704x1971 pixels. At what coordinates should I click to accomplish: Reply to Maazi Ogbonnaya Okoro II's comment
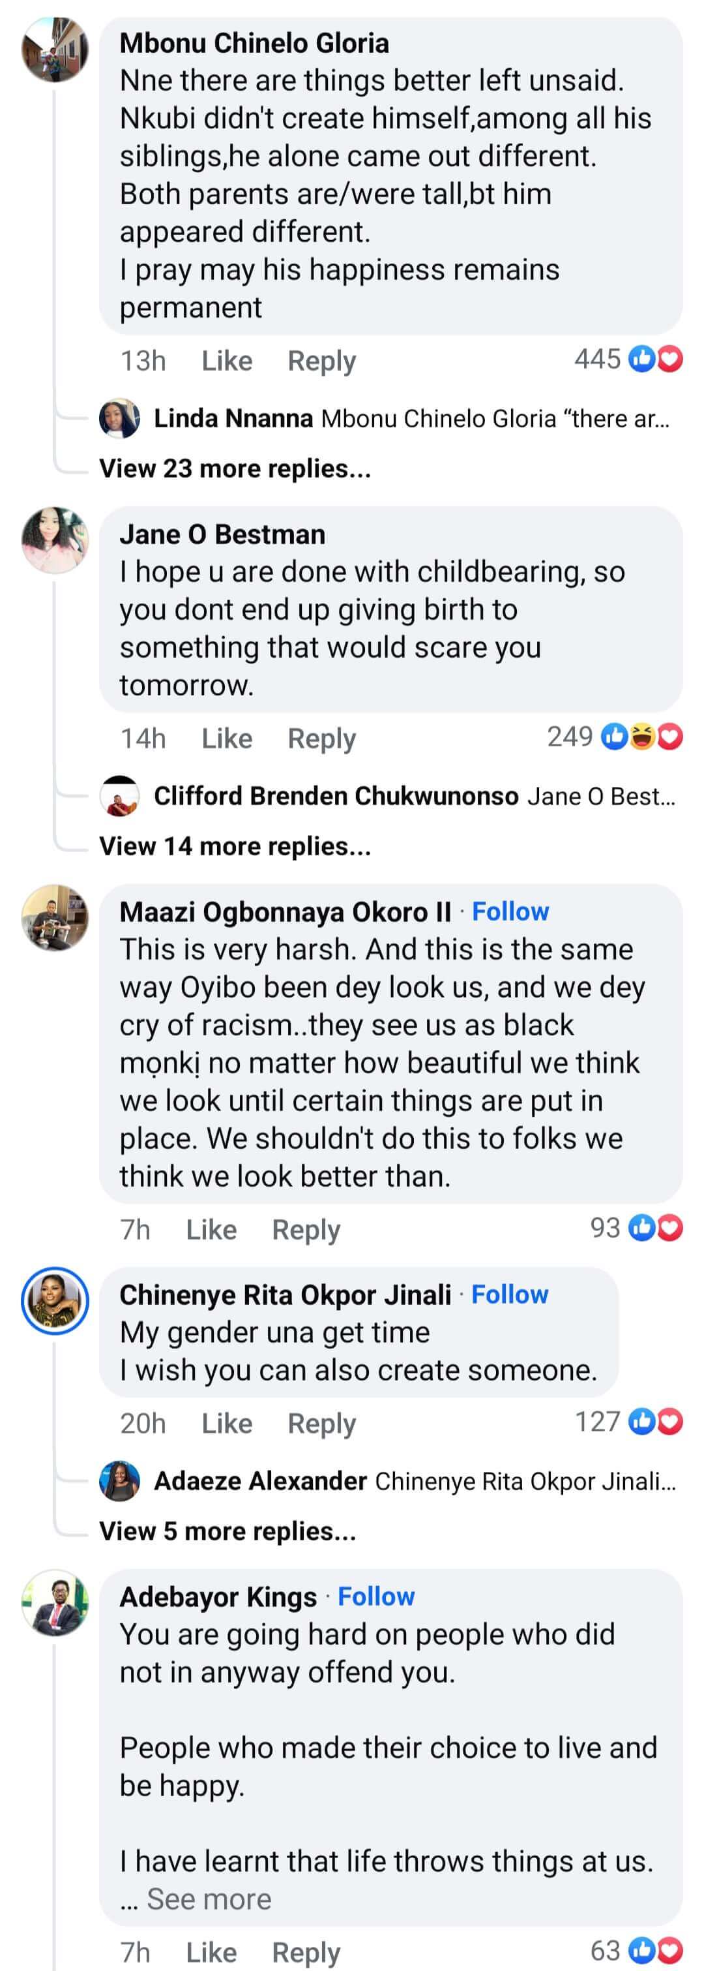click(x=306, y=1230)
